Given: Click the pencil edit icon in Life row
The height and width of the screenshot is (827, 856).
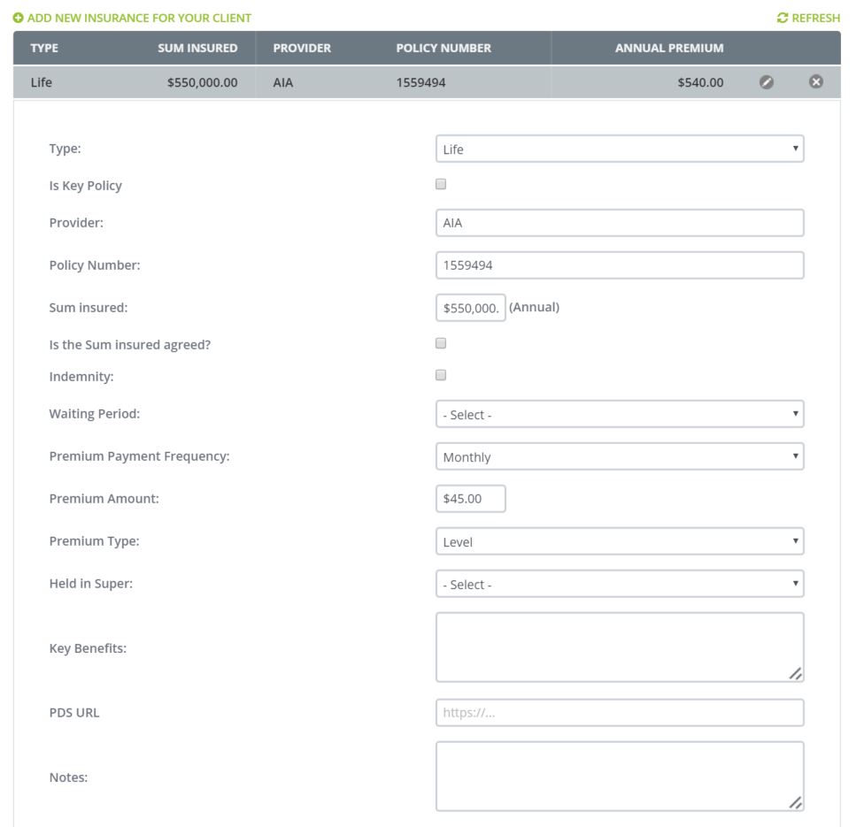Looking at the screenshot, I should click(767, 82).
